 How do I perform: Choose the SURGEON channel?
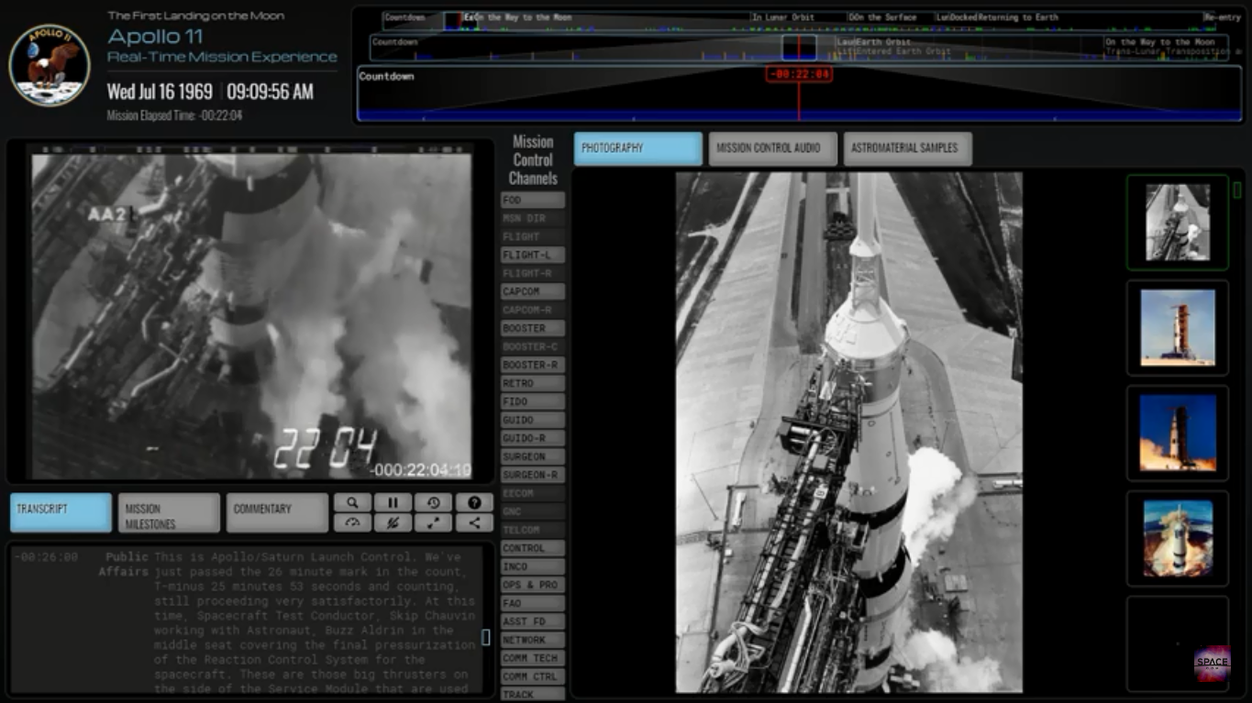click(x=533, y=456)
